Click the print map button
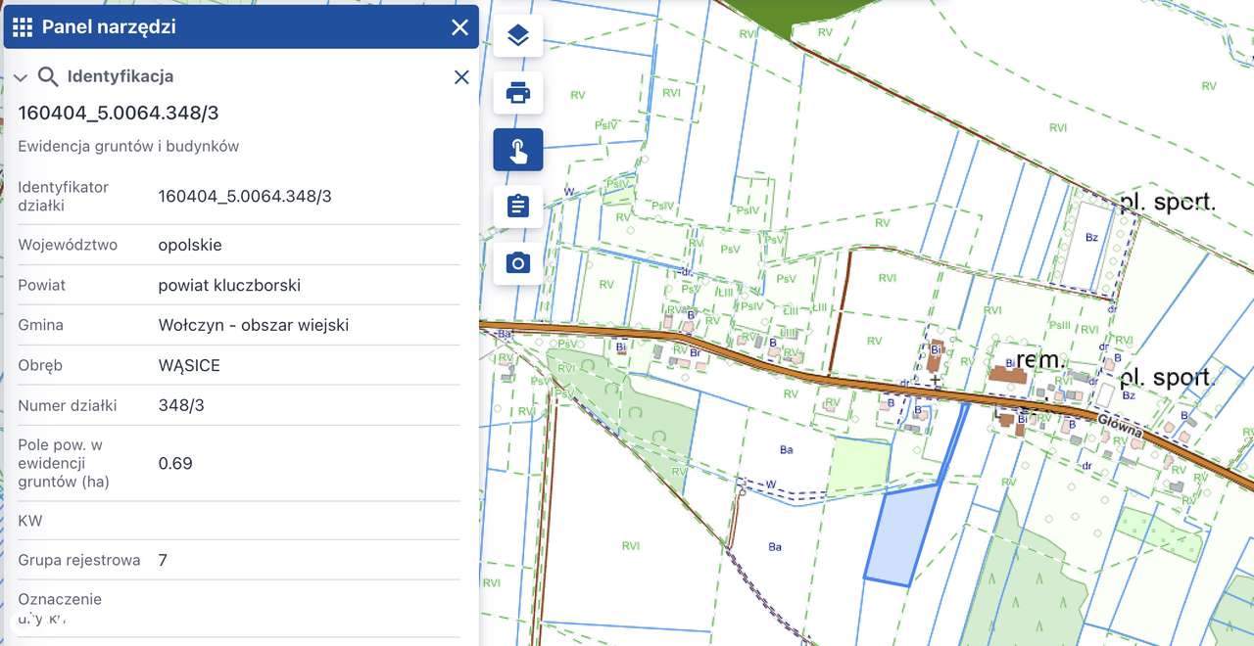The height and width of the screenshot is (646, 1254). tap(518, 93)
